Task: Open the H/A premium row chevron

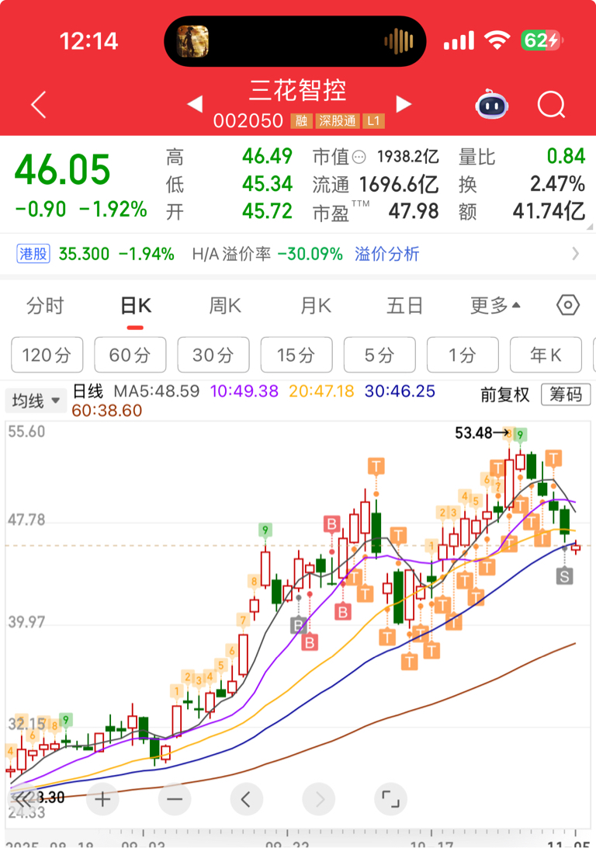Action: 576,254
